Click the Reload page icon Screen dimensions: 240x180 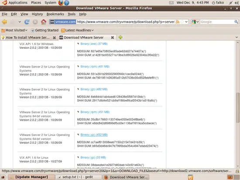[x=27, y=22]
